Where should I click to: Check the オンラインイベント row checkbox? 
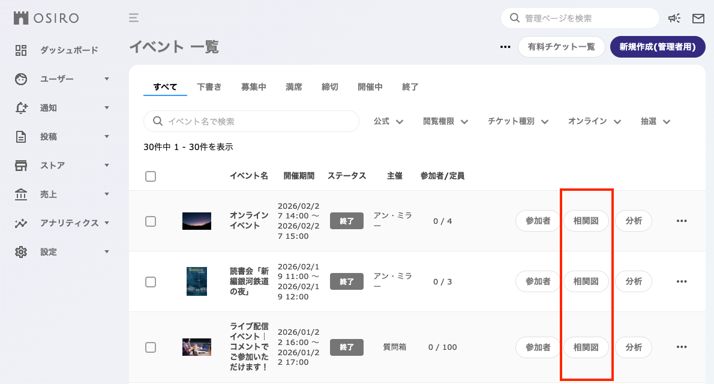click(151, 221)
